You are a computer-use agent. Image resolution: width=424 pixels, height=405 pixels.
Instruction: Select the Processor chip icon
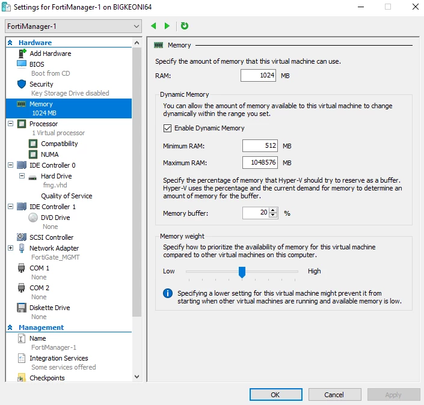22,124
